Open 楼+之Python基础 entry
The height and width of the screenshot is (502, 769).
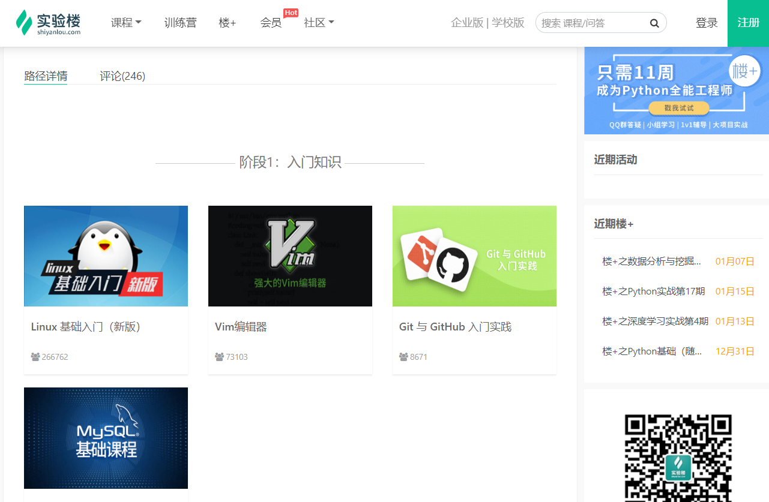(652, 351)
